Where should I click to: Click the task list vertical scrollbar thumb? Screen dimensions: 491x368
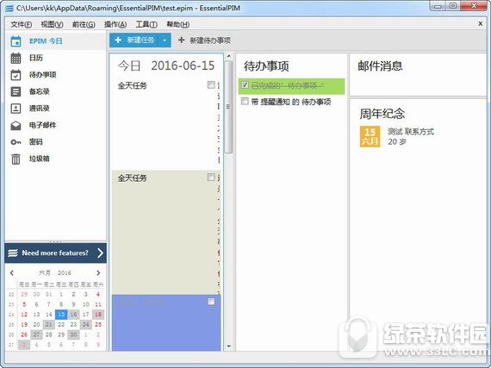tap(228, 107)
